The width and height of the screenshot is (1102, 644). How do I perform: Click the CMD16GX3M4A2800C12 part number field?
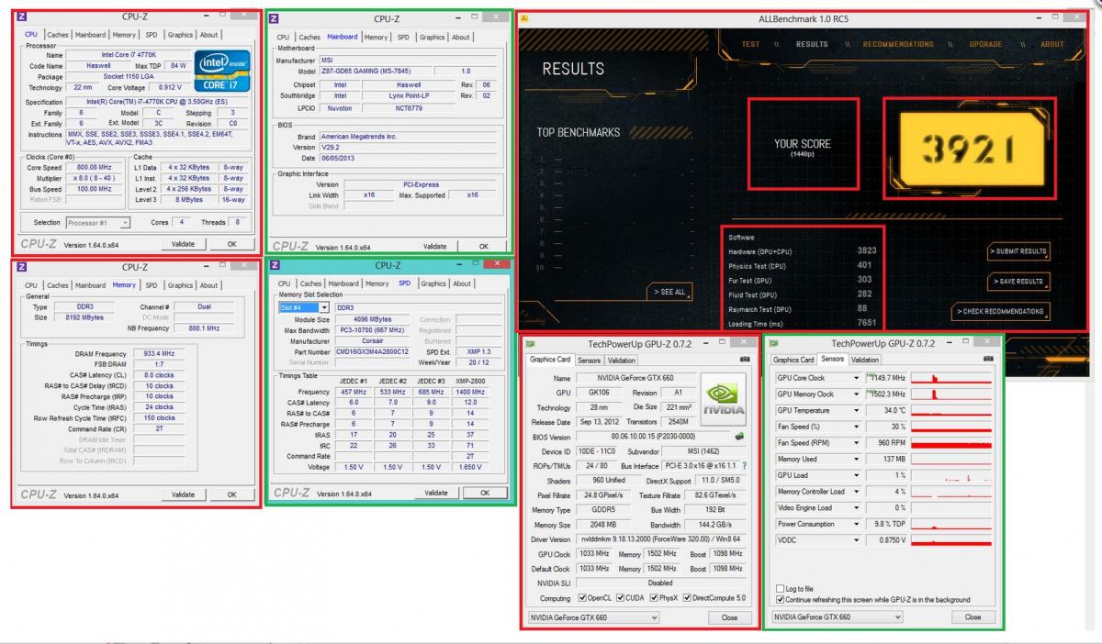(x=374, y=352)
